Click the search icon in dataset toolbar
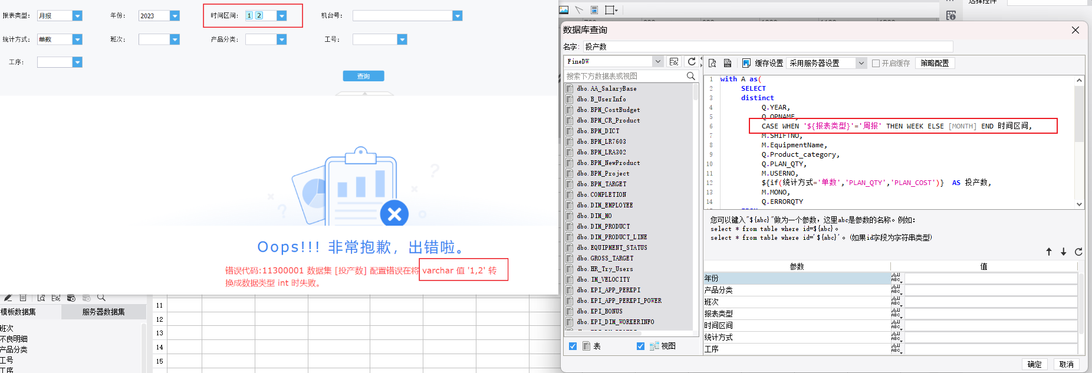The height and width of the screenshot is (373, 1092). coord(101,298)
